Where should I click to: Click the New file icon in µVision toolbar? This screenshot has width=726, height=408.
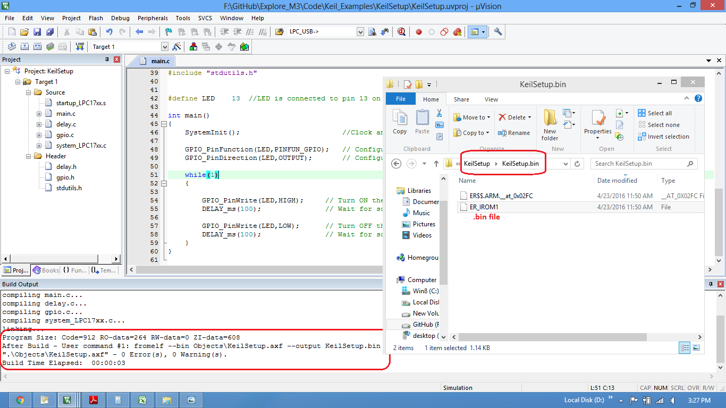(x=12, y=32)
